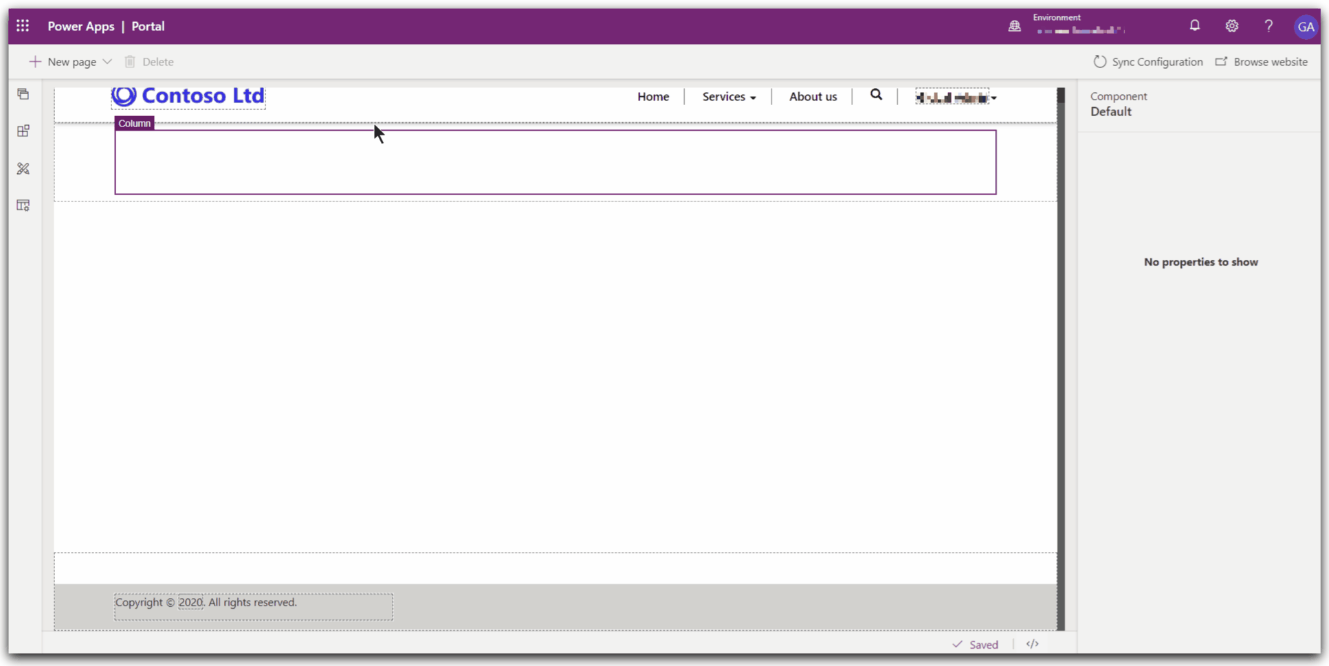Open Pages and navigation sidebar icon
Viewport: 1329px width, 666px height.
[x=23, y=94]
